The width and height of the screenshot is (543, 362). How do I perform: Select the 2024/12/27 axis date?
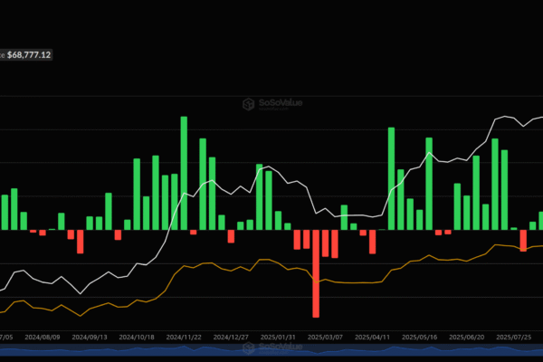coord(232,336)
